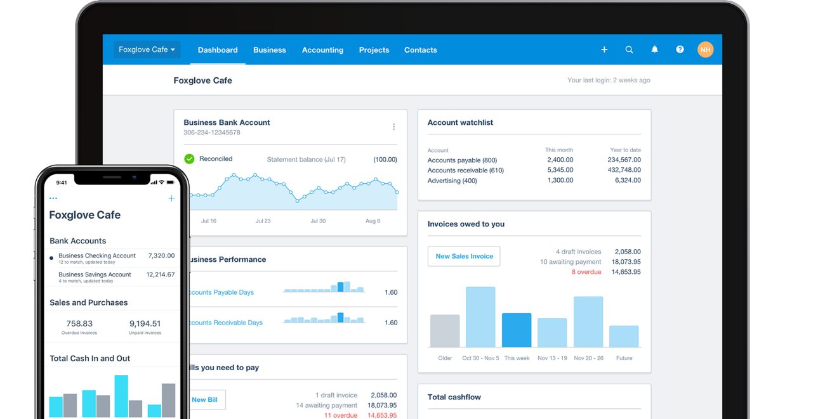Click the 8 overdue invoices link
825x419 pixels.
coord(586,272)
